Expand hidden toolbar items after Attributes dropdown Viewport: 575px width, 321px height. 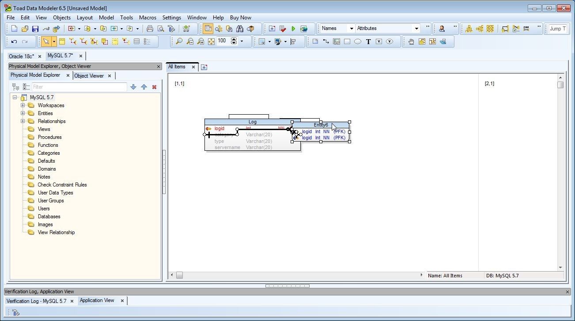point(427,27)
